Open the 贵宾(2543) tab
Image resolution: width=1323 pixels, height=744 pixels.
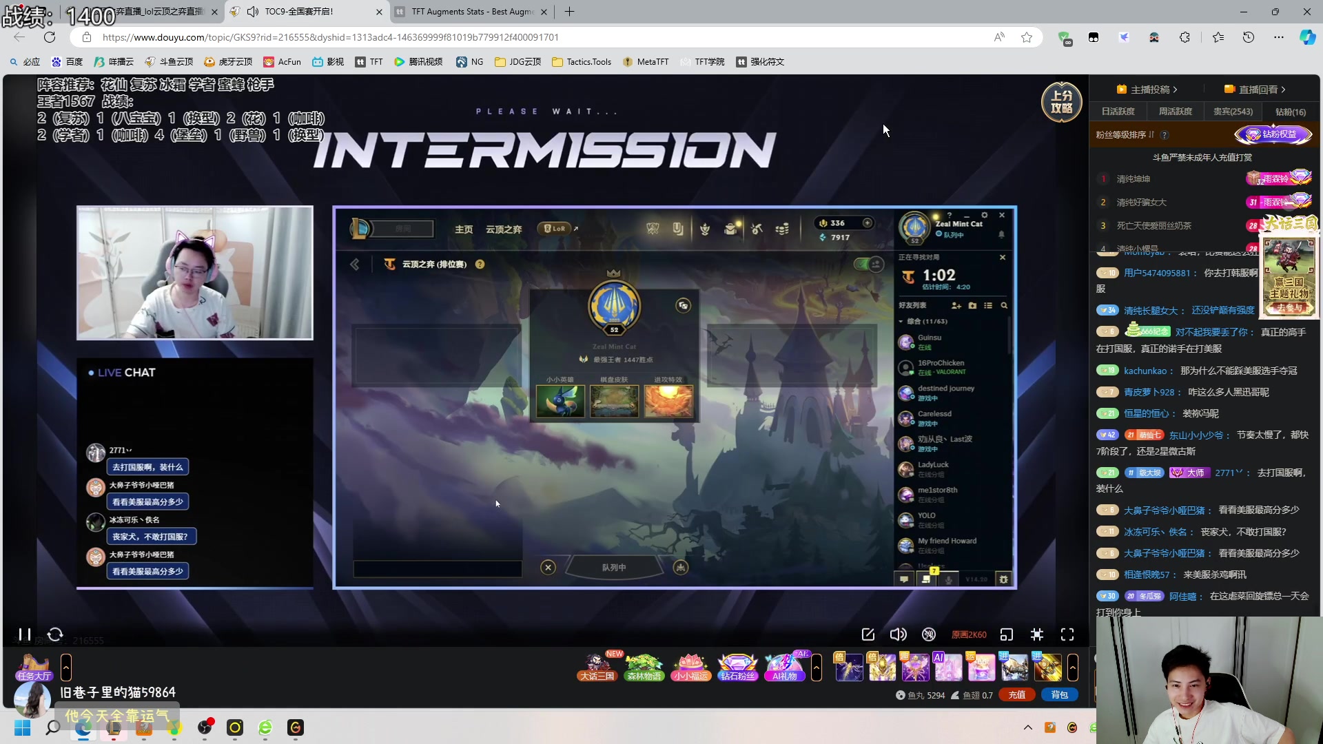[x=1233, y=112]
